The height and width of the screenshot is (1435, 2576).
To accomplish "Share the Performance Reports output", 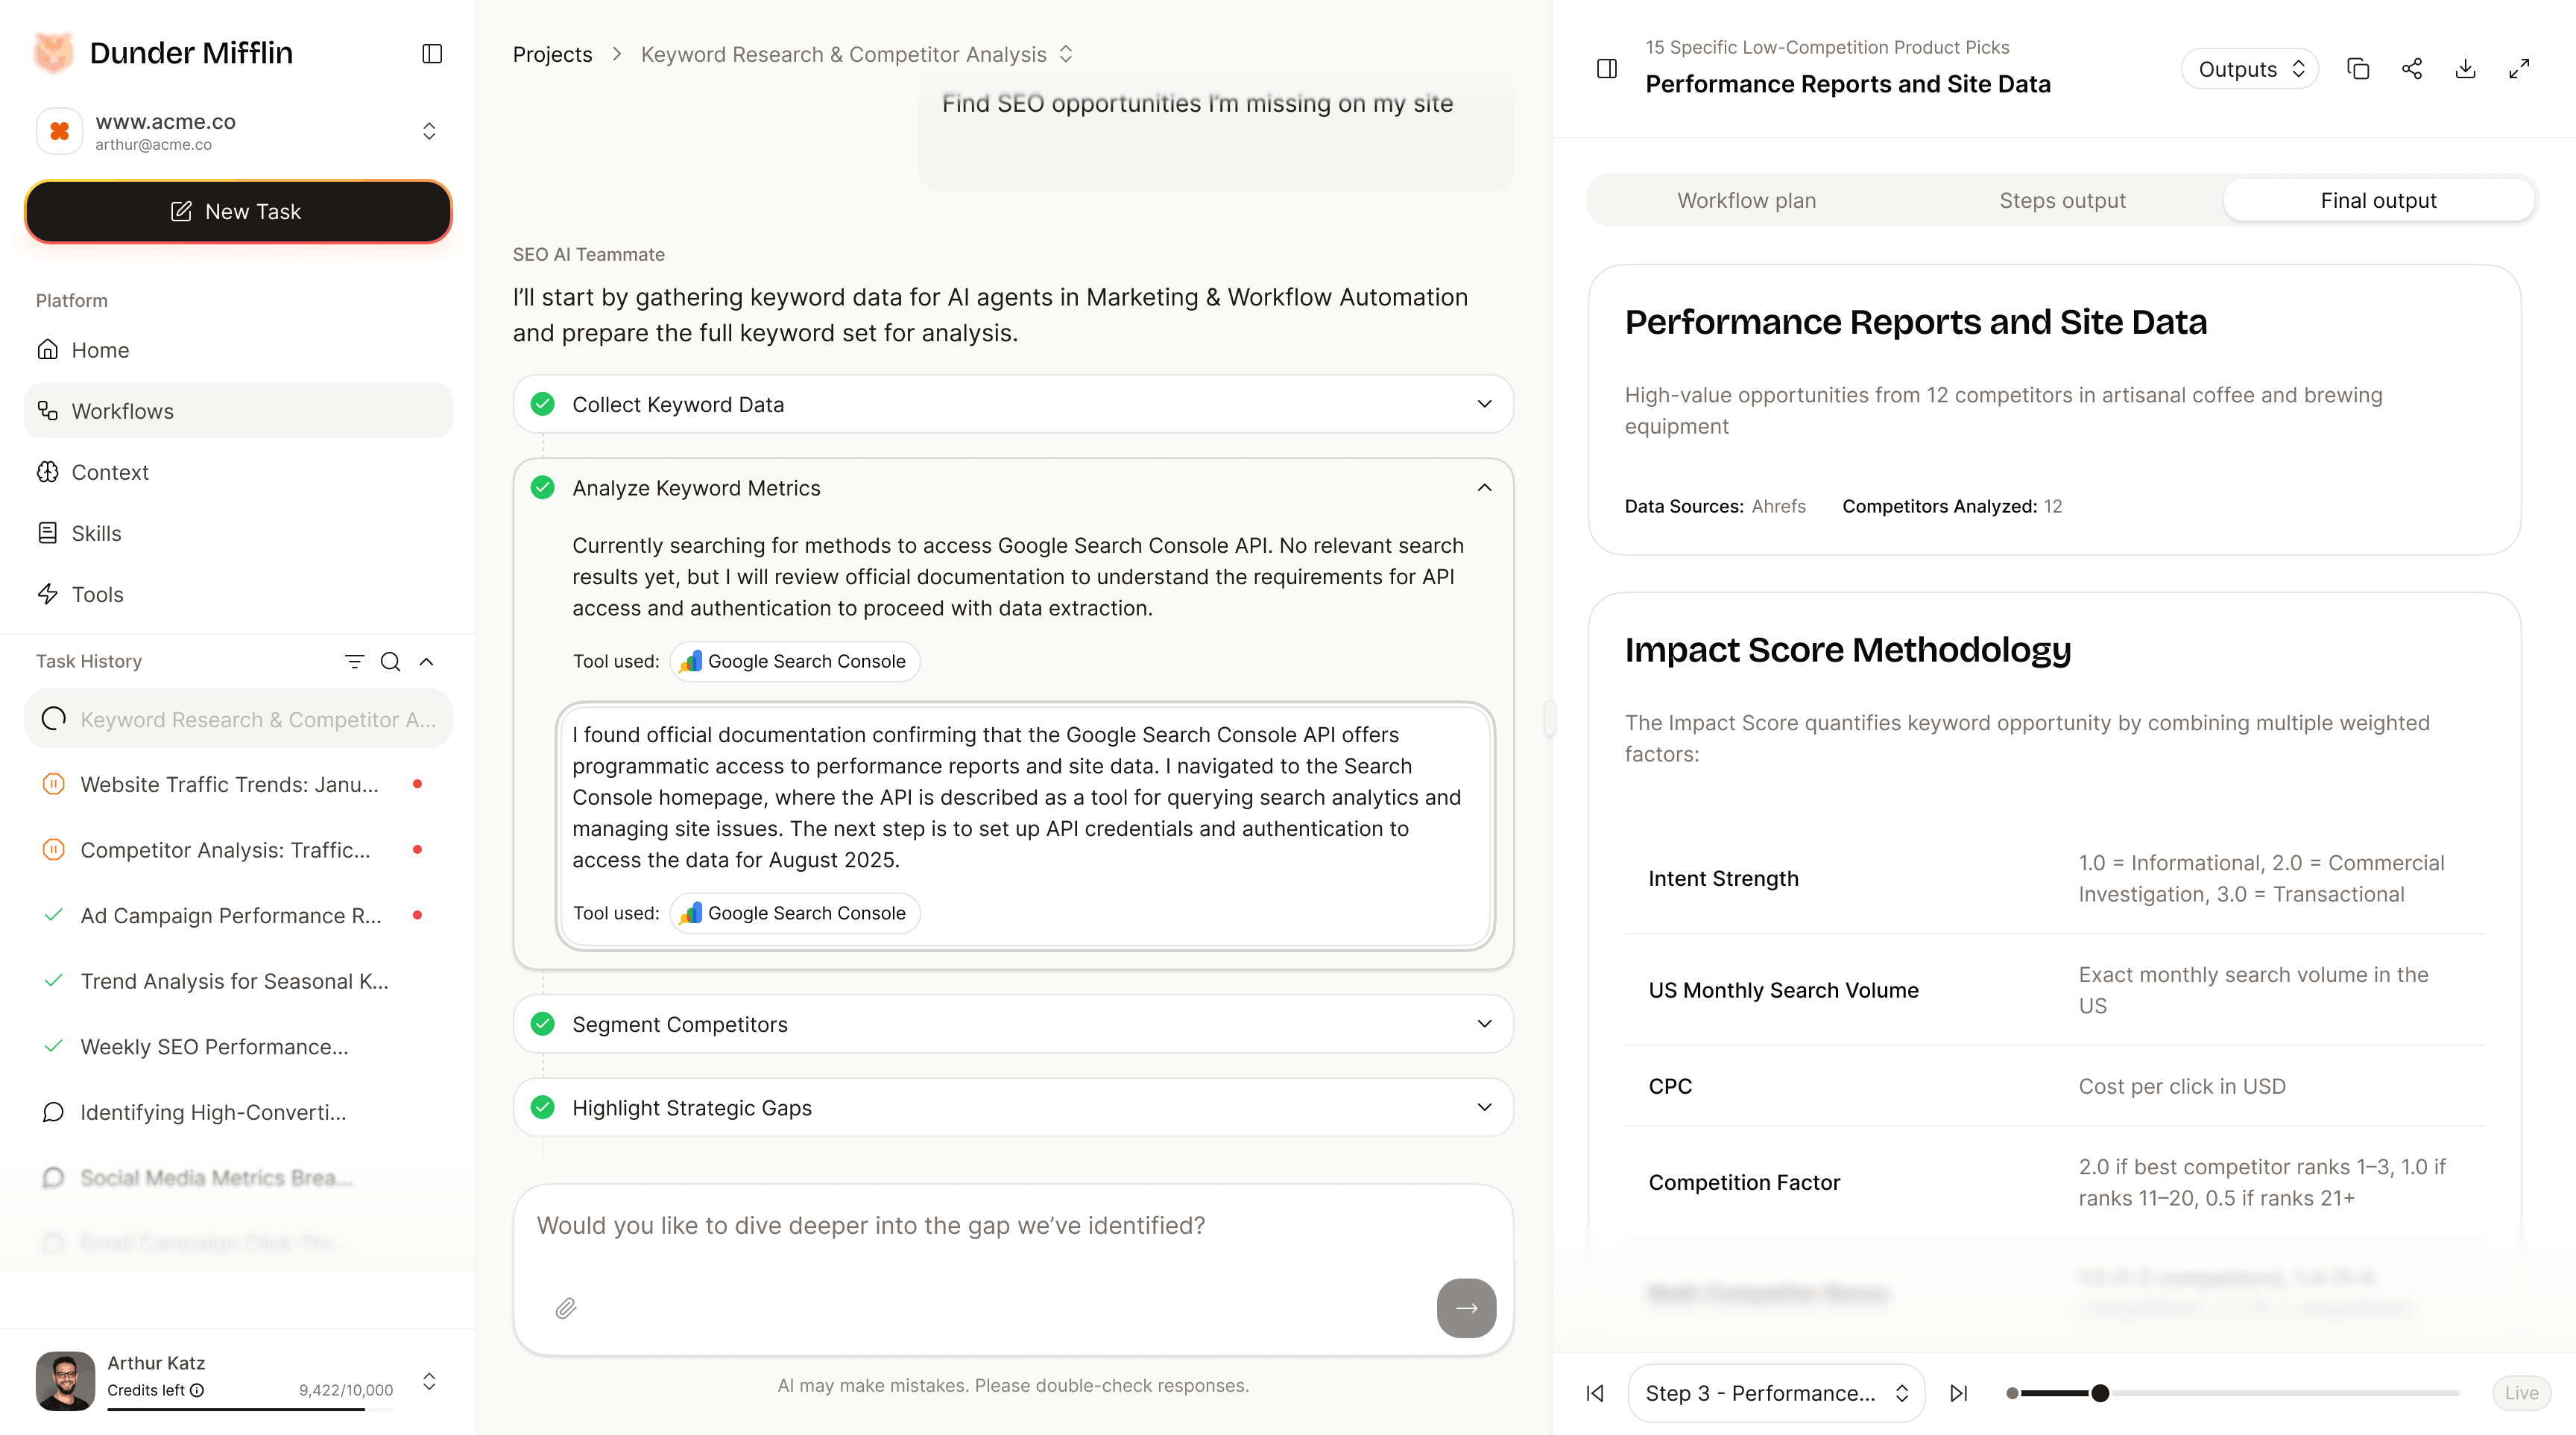I will 2412,68.
